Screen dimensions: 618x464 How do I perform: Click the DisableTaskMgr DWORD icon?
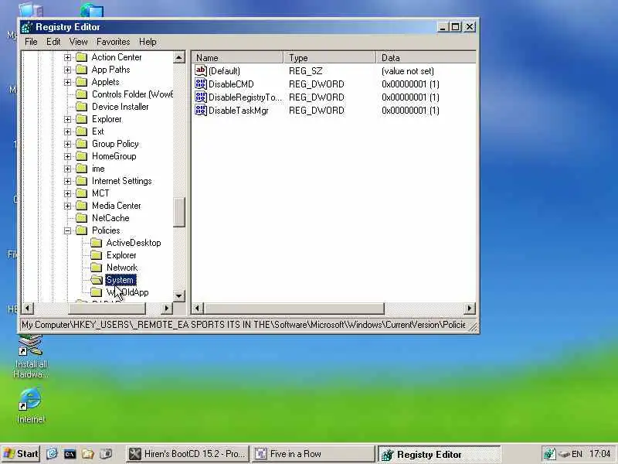[201, 111]
